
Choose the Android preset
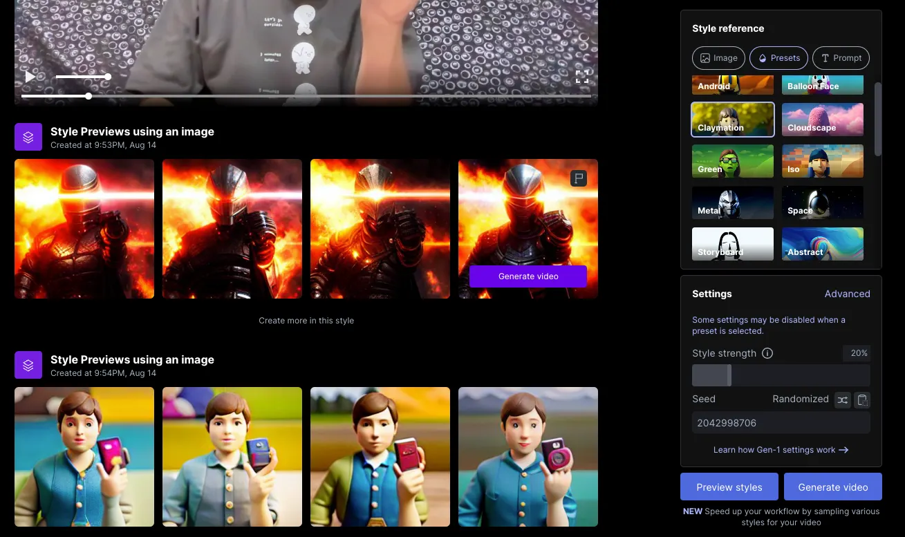733,85
